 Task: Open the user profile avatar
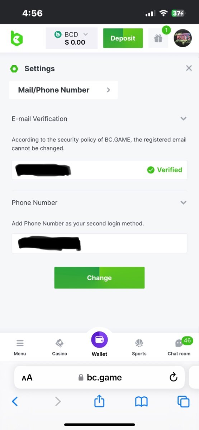[183, 38]
